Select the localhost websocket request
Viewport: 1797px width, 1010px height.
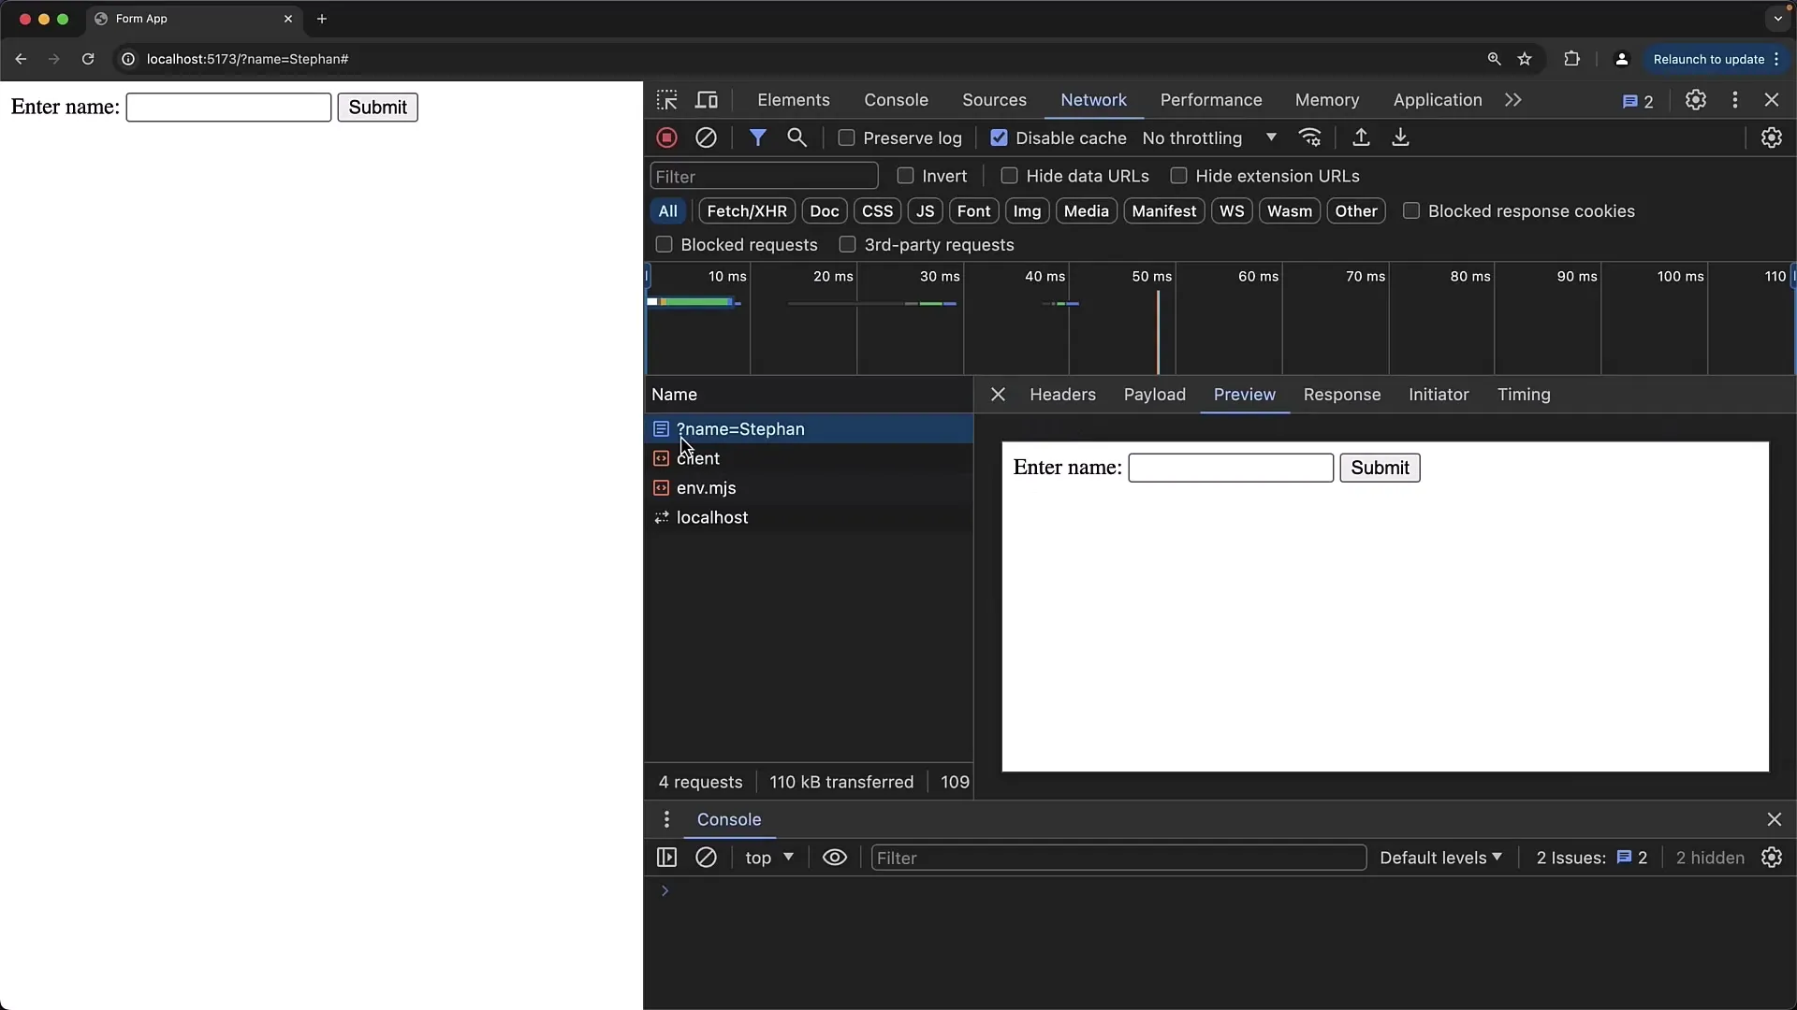point(809,517)
